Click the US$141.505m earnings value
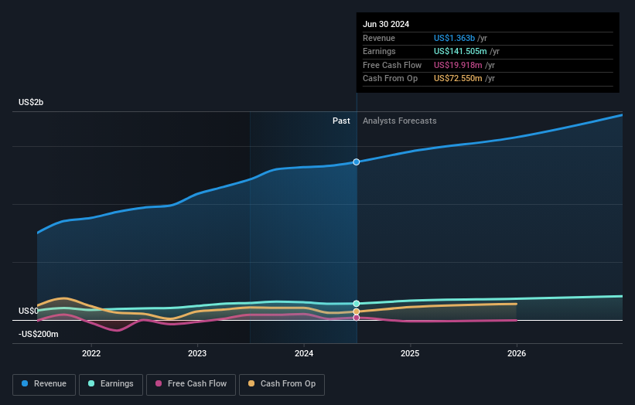Image resolution: width=635 pixels, height=405 pixels. click(460, 51)
